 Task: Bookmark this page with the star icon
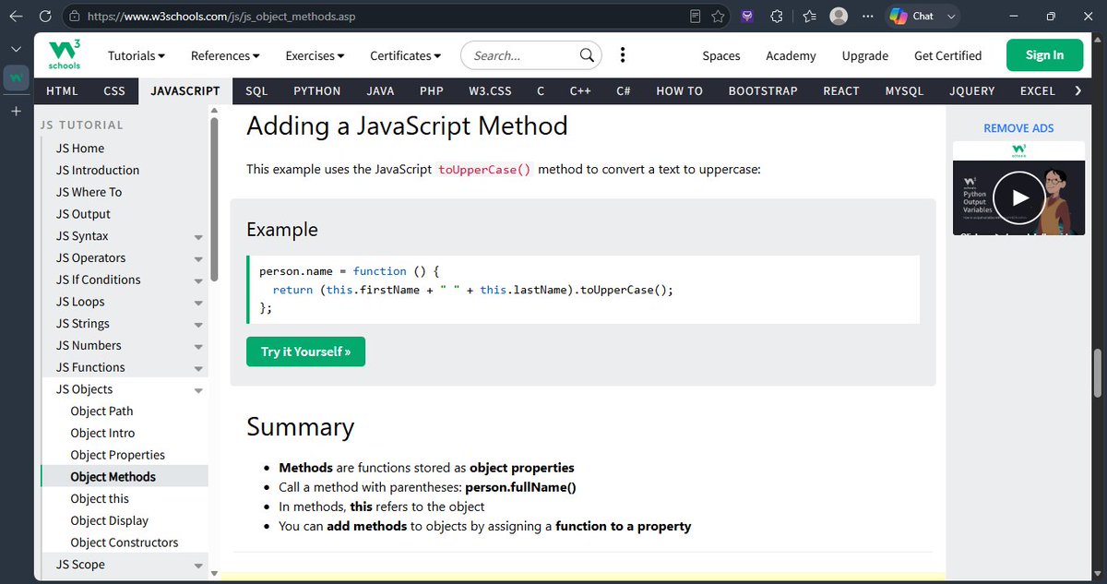pyautogui.click(x=718, y=17)
